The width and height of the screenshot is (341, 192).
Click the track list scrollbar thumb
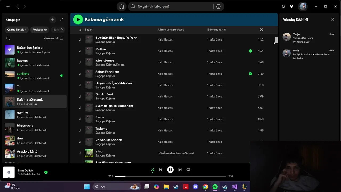pos(277,40)
